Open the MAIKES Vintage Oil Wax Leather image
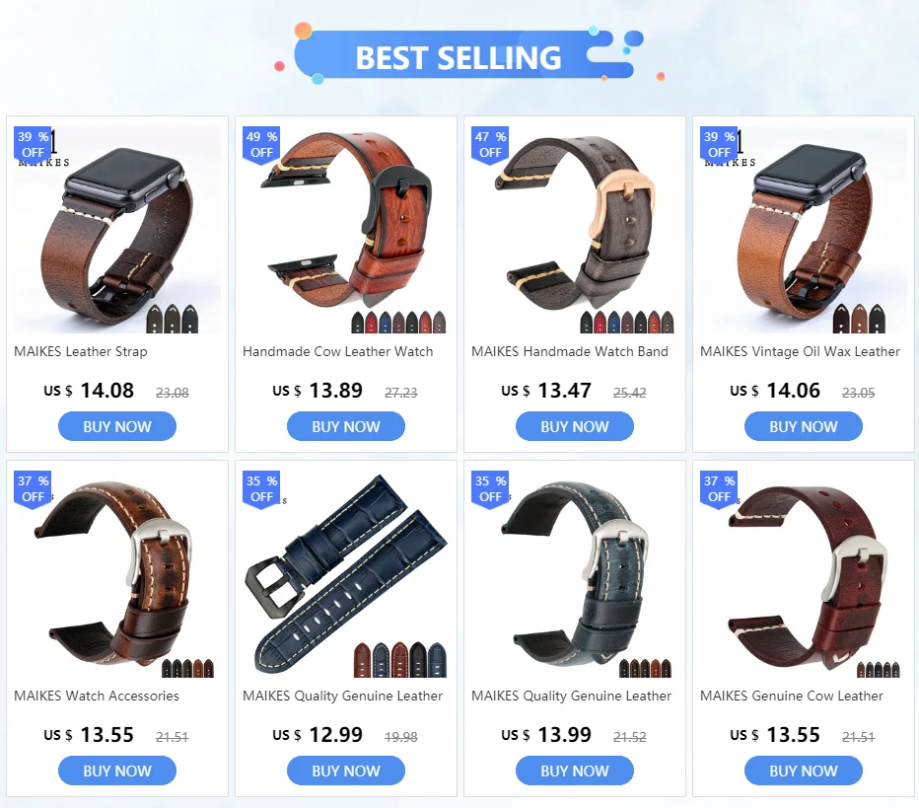This screenshot has width=919, height=808. pyautogui.click(x=804, y=229)
